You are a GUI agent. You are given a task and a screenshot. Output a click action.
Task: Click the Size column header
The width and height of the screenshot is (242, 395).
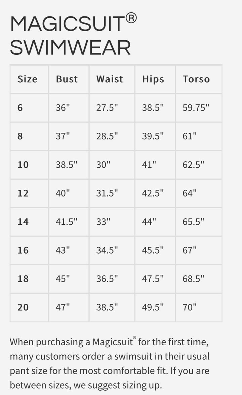coord(28,79)
